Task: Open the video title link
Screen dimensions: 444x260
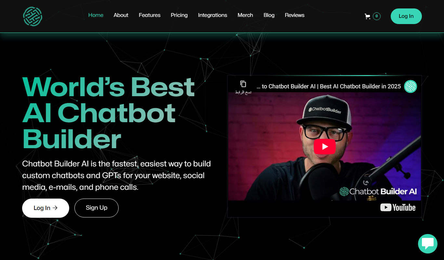Action: pos(329,86)
